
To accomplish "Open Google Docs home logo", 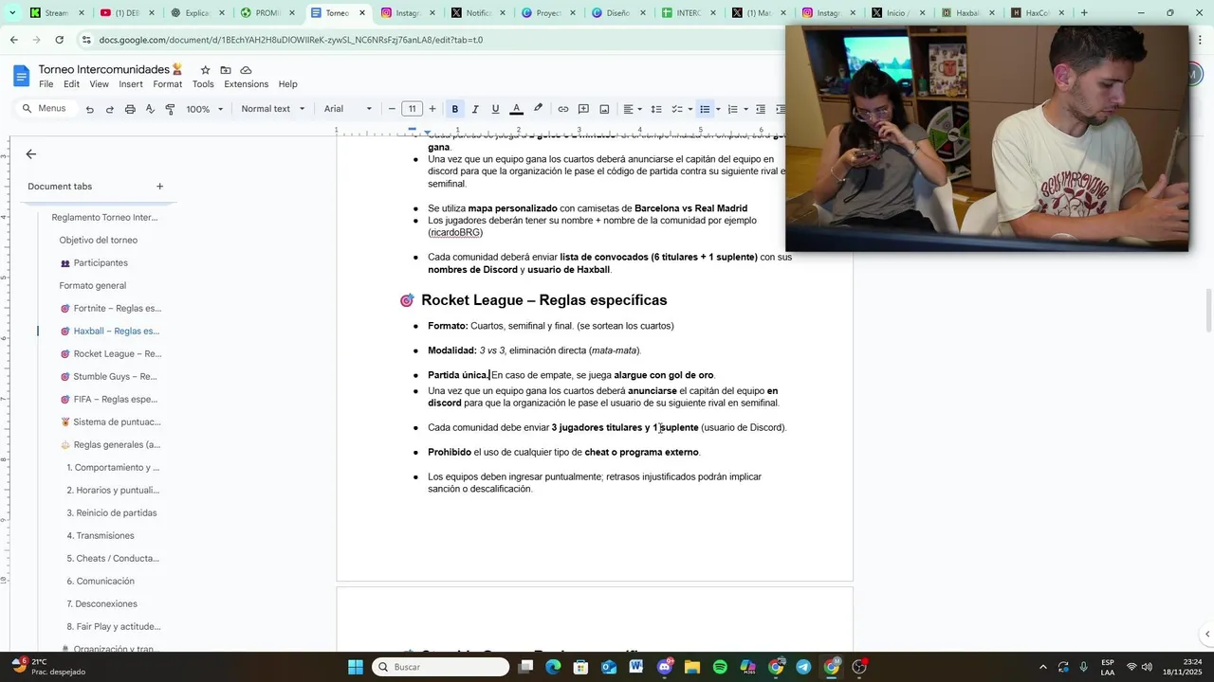I will (x=21, y=77).
